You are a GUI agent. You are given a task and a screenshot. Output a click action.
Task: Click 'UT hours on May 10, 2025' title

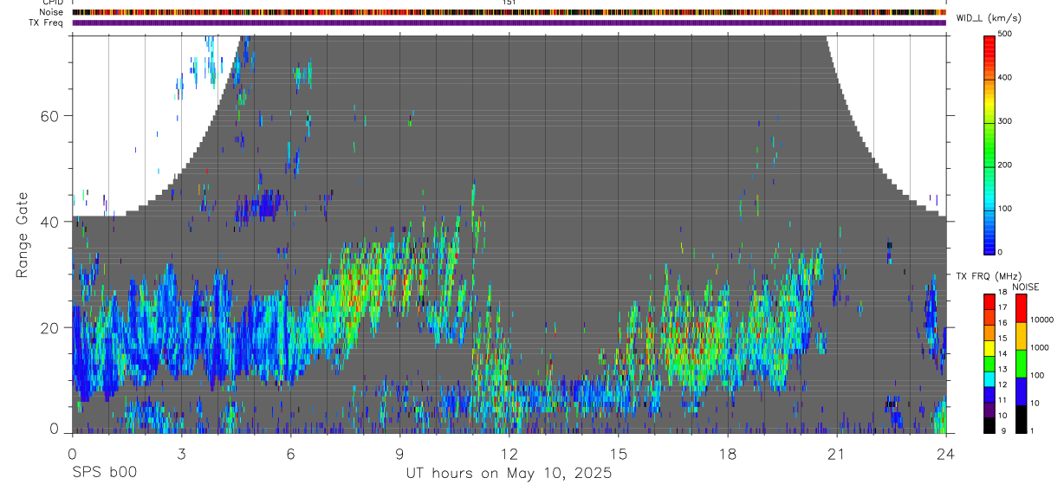pyautogui.click(x=509, y=474)
